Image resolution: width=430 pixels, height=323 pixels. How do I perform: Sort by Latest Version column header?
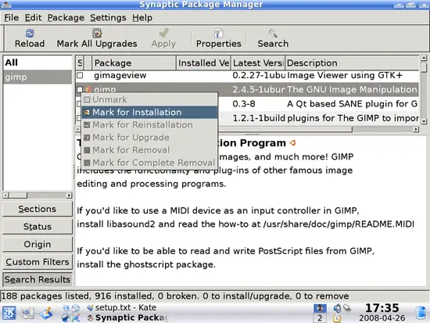click(258, 63)
